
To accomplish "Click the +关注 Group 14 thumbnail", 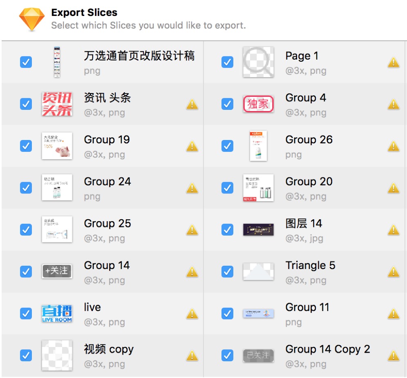I will (x=57, y=271).
